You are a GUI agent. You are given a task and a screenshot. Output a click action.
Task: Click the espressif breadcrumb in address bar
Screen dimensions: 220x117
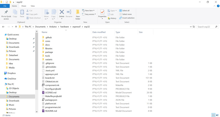coord(76,27)
